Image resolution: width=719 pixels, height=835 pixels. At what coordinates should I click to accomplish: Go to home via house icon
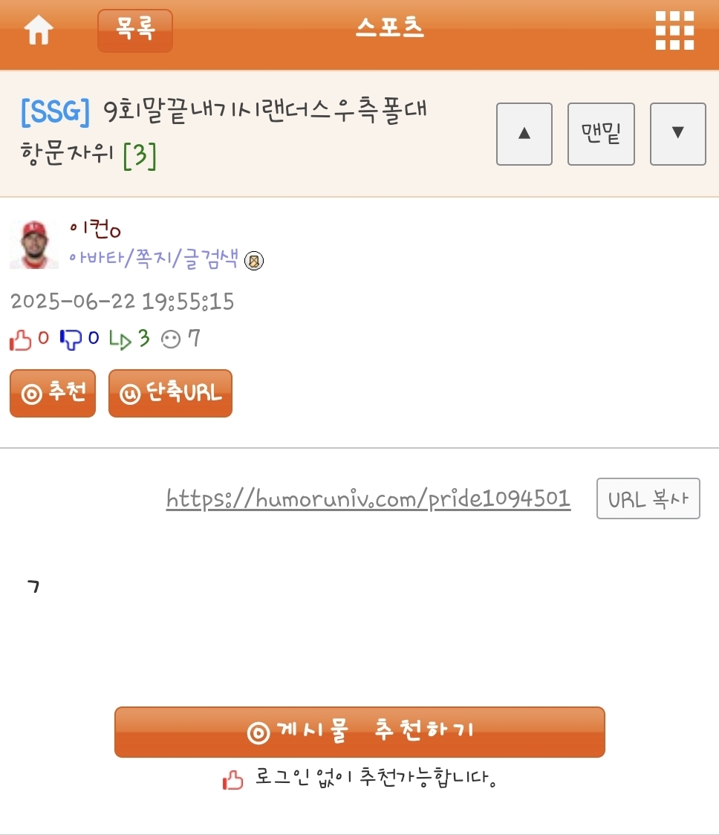point(39,30)
